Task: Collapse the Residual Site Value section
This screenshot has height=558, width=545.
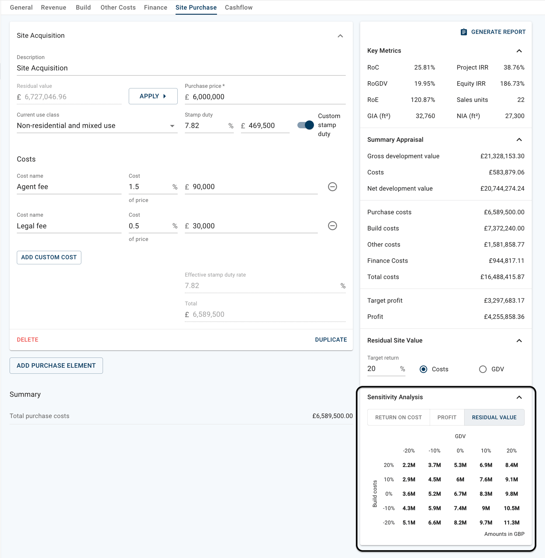Action: [519, 341]
